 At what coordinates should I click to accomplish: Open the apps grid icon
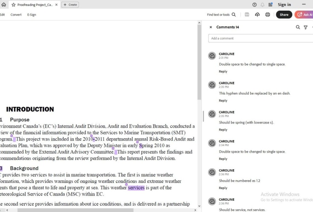point(270,5)
